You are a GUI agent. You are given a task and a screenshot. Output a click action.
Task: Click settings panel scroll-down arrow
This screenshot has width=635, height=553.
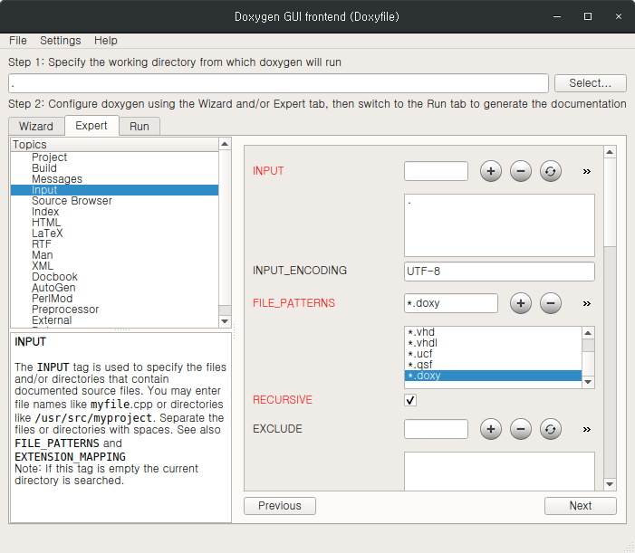pyautogui.click(x=610, y=484)
